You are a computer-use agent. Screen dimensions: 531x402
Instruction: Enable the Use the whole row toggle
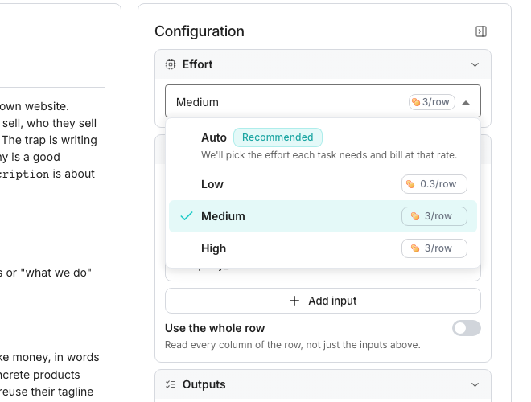point(467,328)
